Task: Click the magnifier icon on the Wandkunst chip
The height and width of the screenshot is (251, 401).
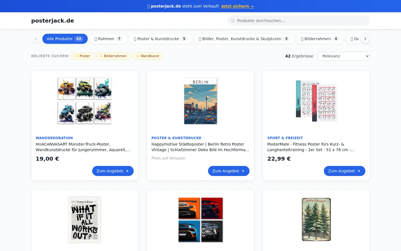Action: click(x=138, y=56)
